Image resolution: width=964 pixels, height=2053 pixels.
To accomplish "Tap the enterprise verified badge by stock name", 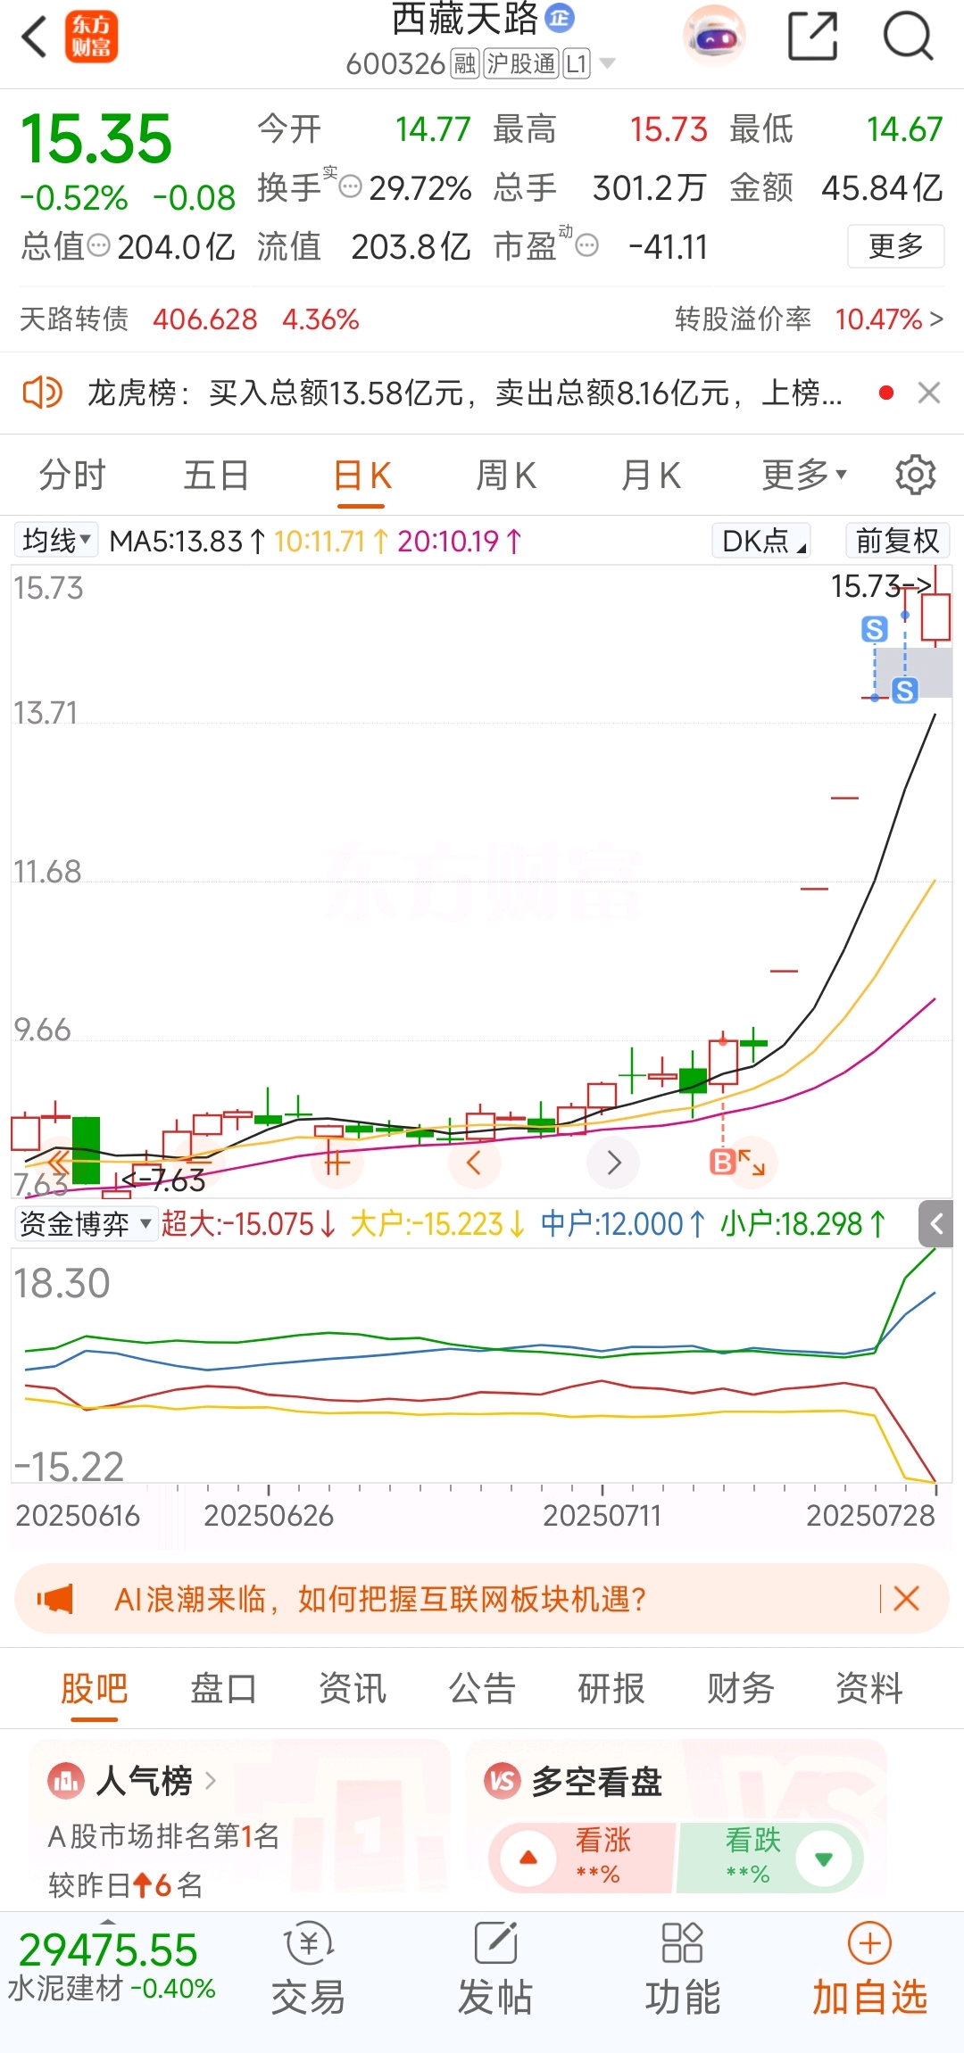I will [x=560, y=17].
